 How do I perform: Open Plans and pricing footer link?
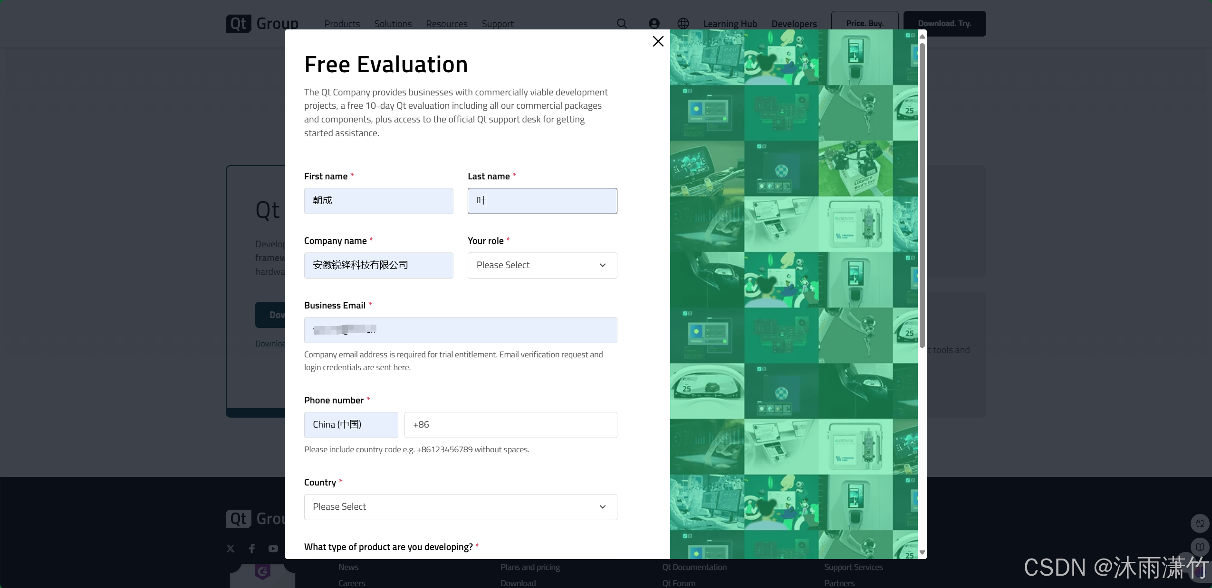tap(530, 567)
